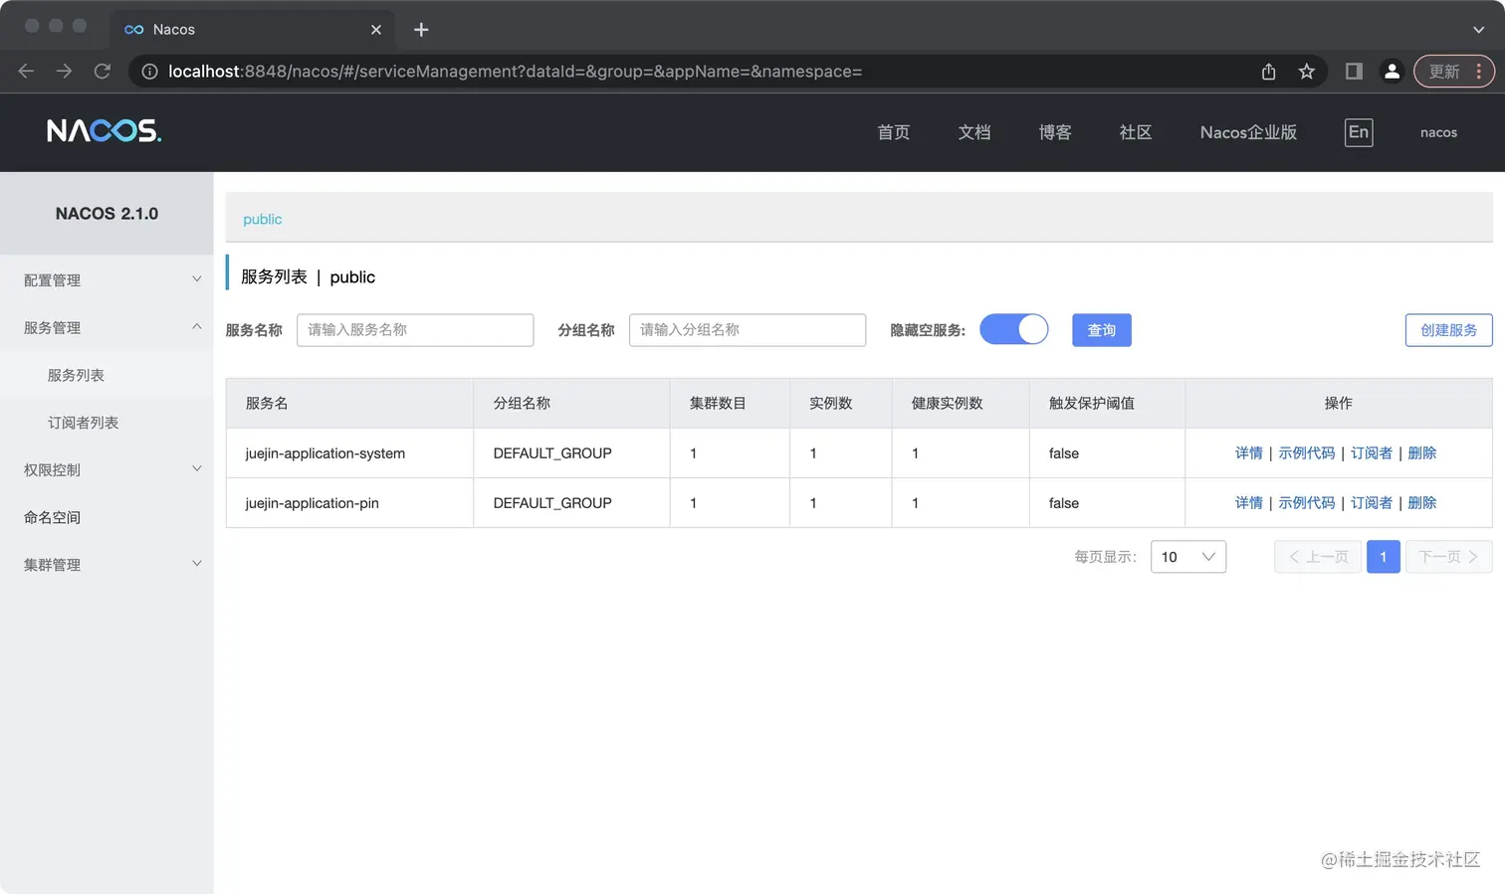Open 社区 in top navigation
1505x894 pixels.
pos(1136,132)
